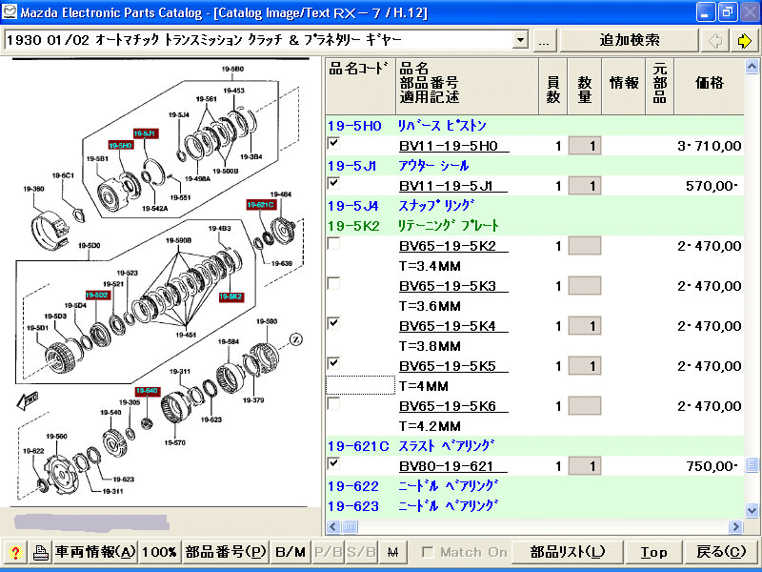The height and width of the screenshot is (572, 762).
Task: Click the 100% zoom button
Action: tap(159, 552)
